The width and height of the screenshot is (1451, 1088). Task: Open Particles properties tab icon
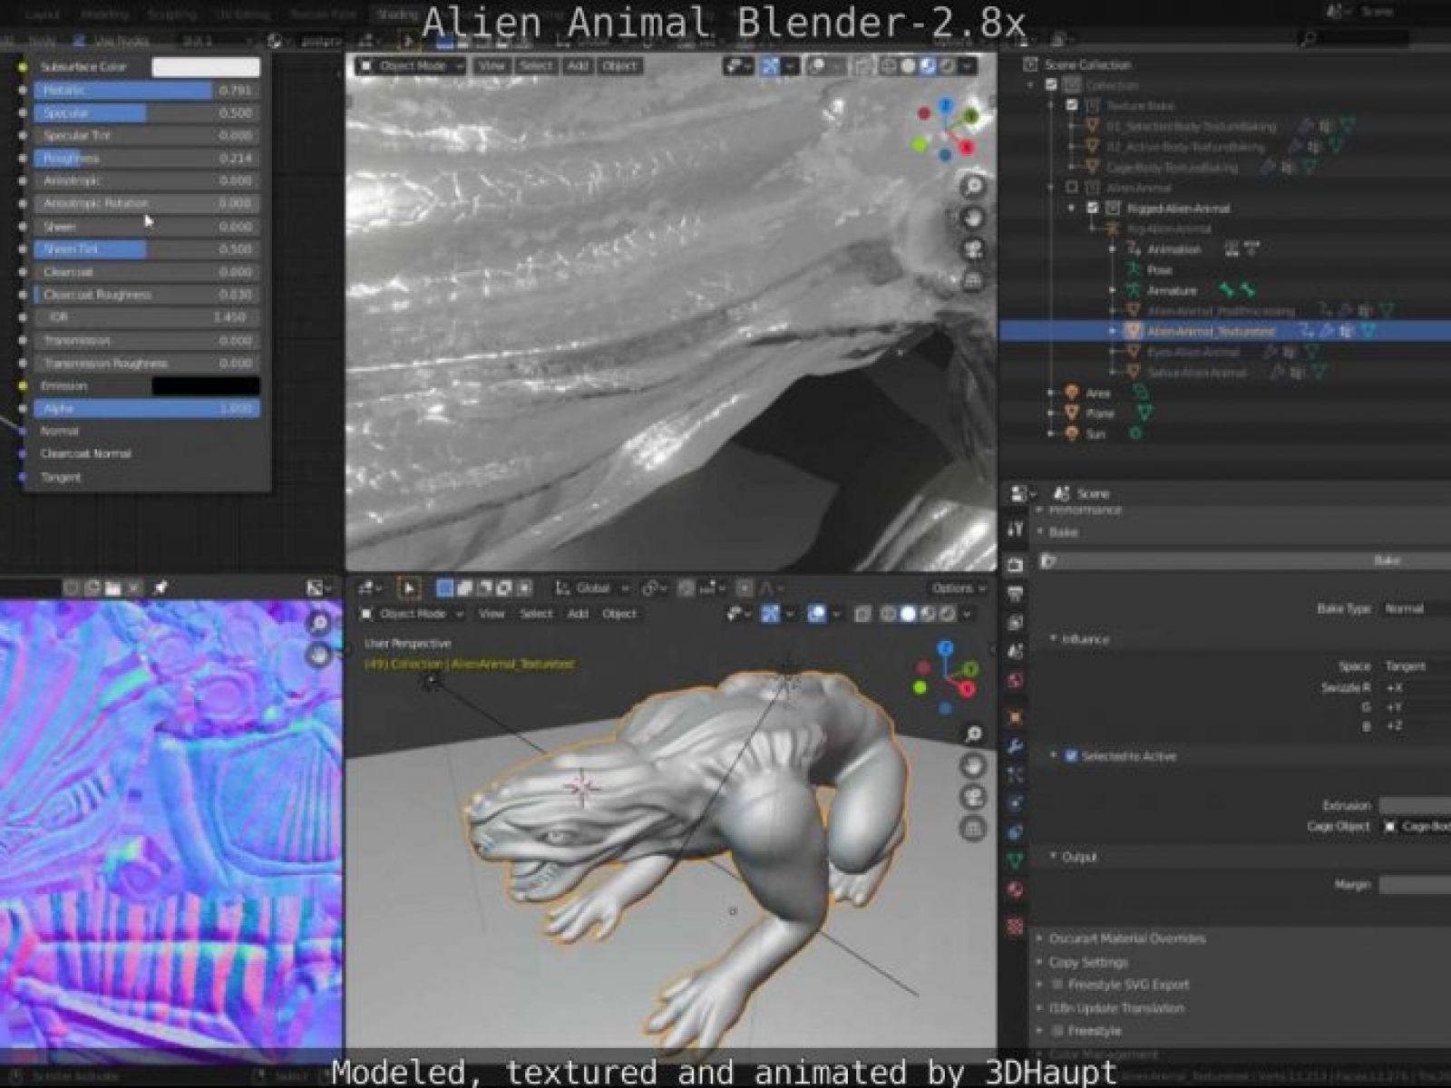point(1015,774)
